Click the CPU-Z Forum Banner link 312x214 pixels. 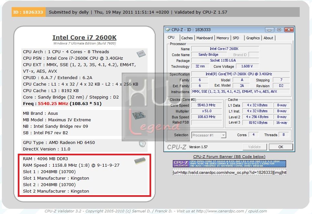(229, 157)
